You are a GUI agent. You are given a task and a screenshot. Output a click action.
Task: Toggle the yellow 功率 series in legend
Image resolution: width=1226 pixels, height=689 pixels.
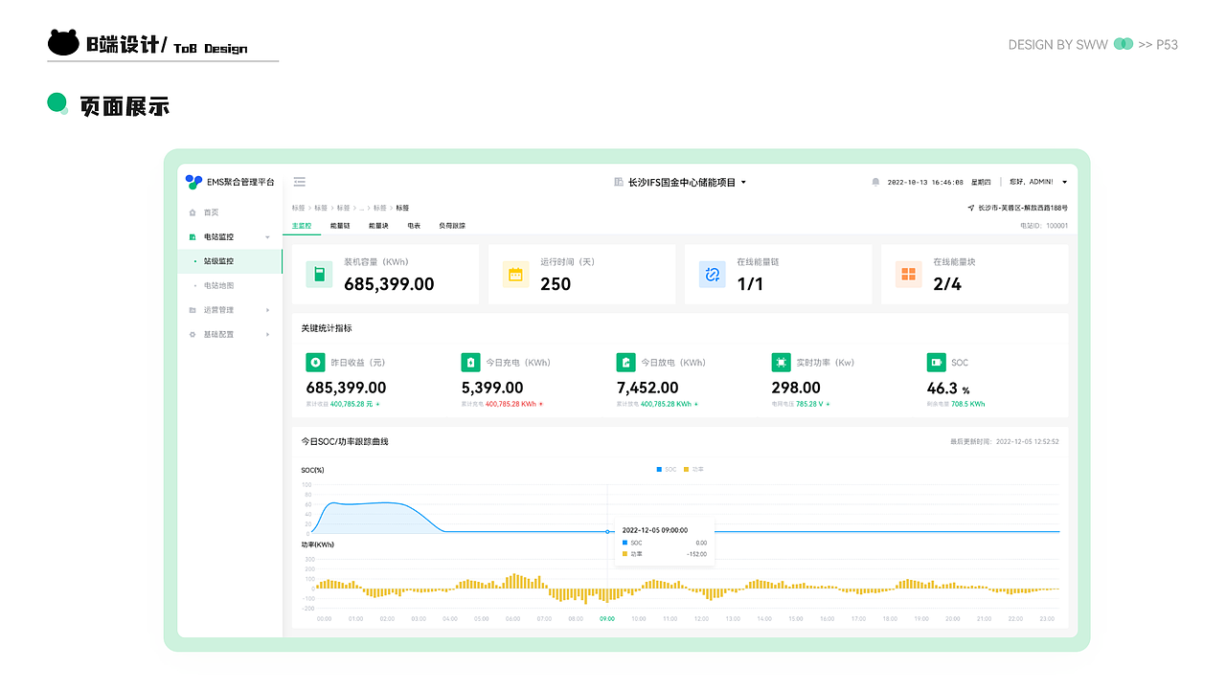pos(694,470)
